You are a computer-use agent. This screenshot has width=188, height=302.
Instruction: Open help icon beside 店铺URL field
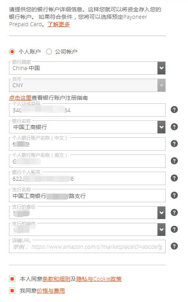click(174, 246)
